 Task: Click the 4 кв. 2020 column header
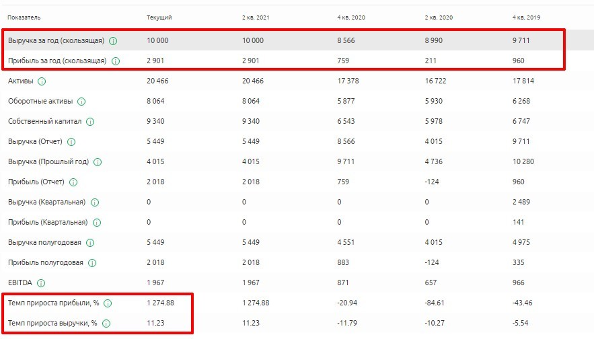351,16
